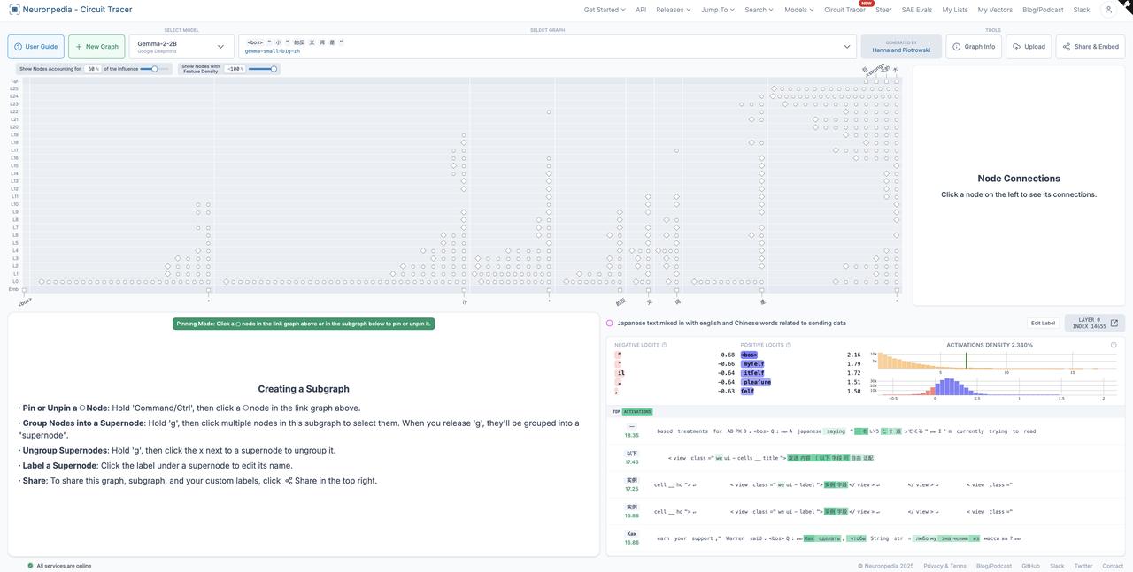Screen dimensions: 1133x572
Task: Open footer Blog/Podcast link
Action: [x=994, y=566]
